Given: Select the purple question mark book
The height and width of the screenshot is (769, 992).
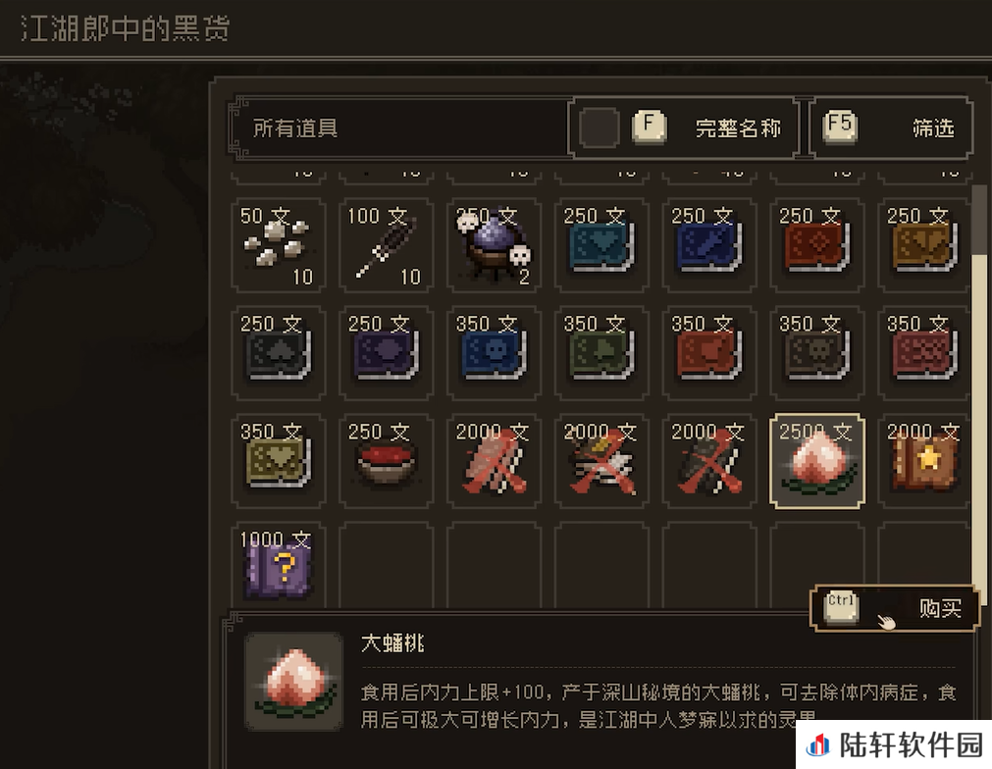Looking at the screenshot, I should point(279,567).
